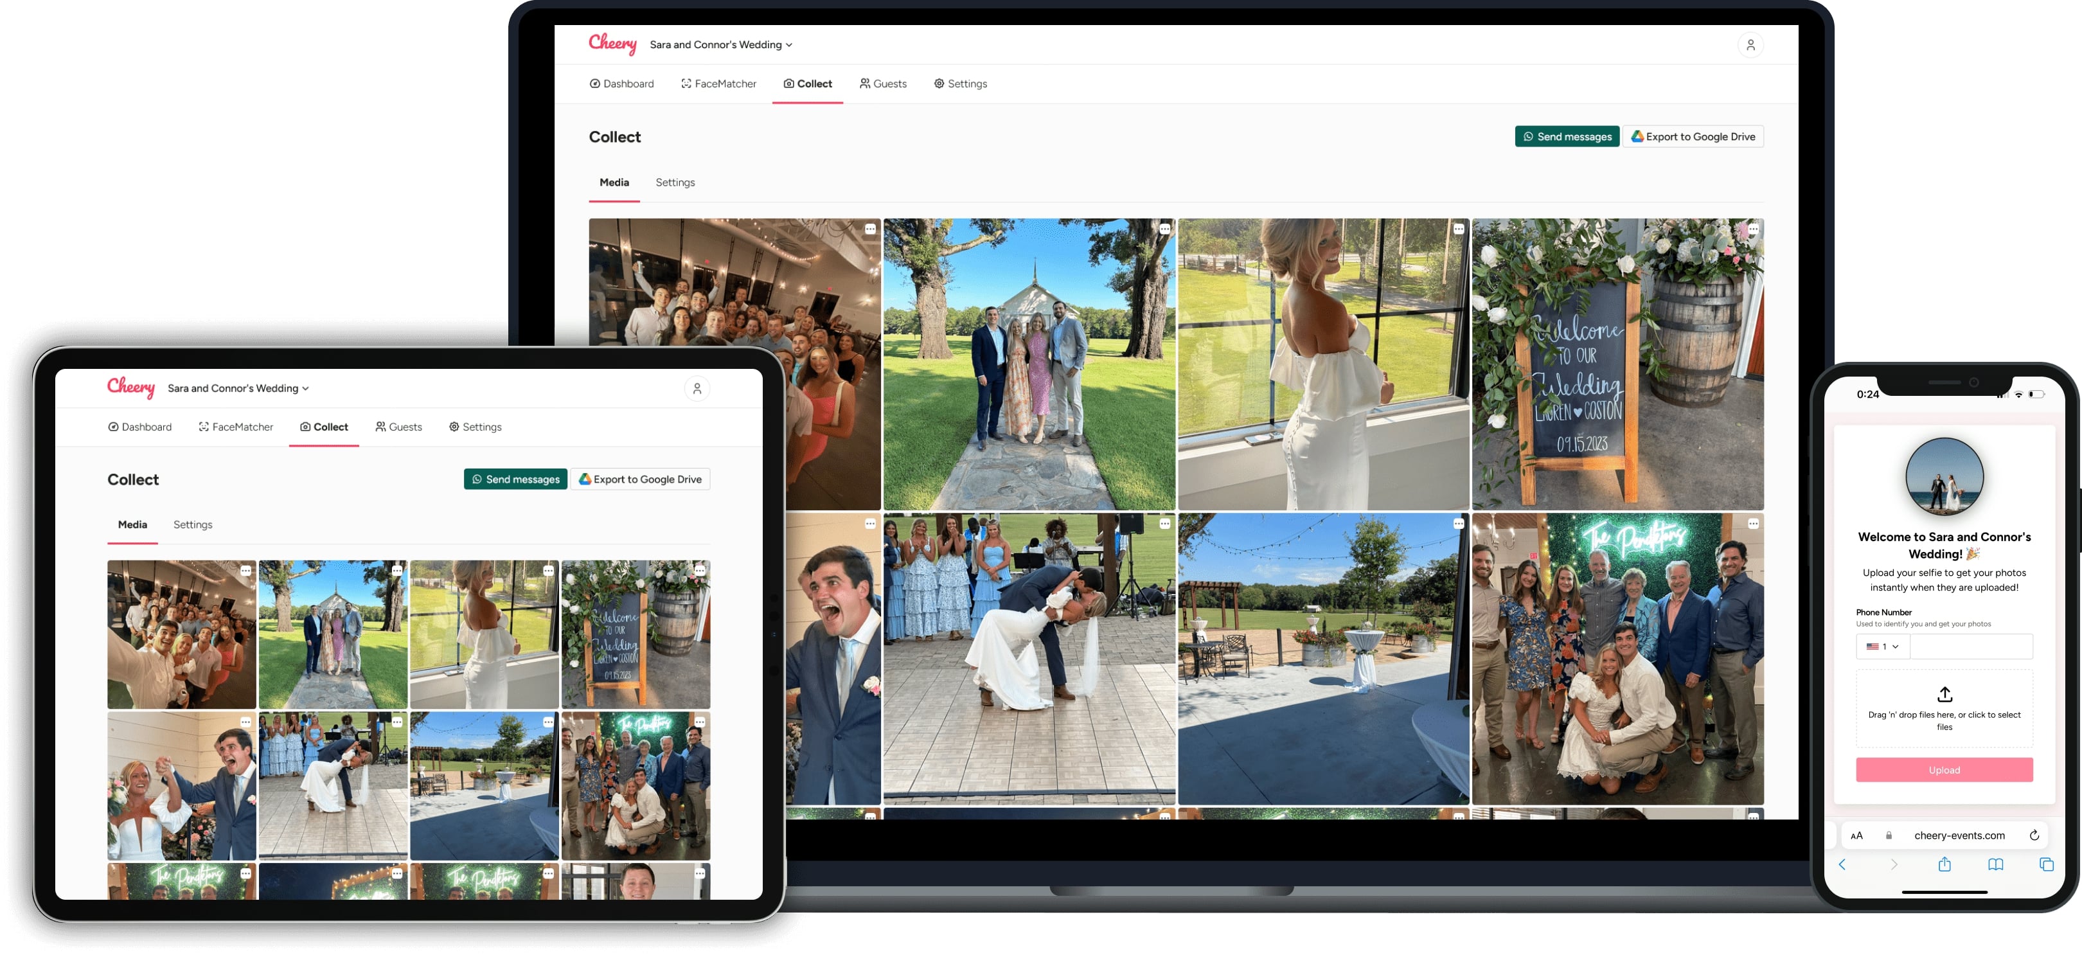The width and height of the screenshot is (2082, 955).
Task: Click the drag 'n' drop files area on phone
Action: [1944, 708]
